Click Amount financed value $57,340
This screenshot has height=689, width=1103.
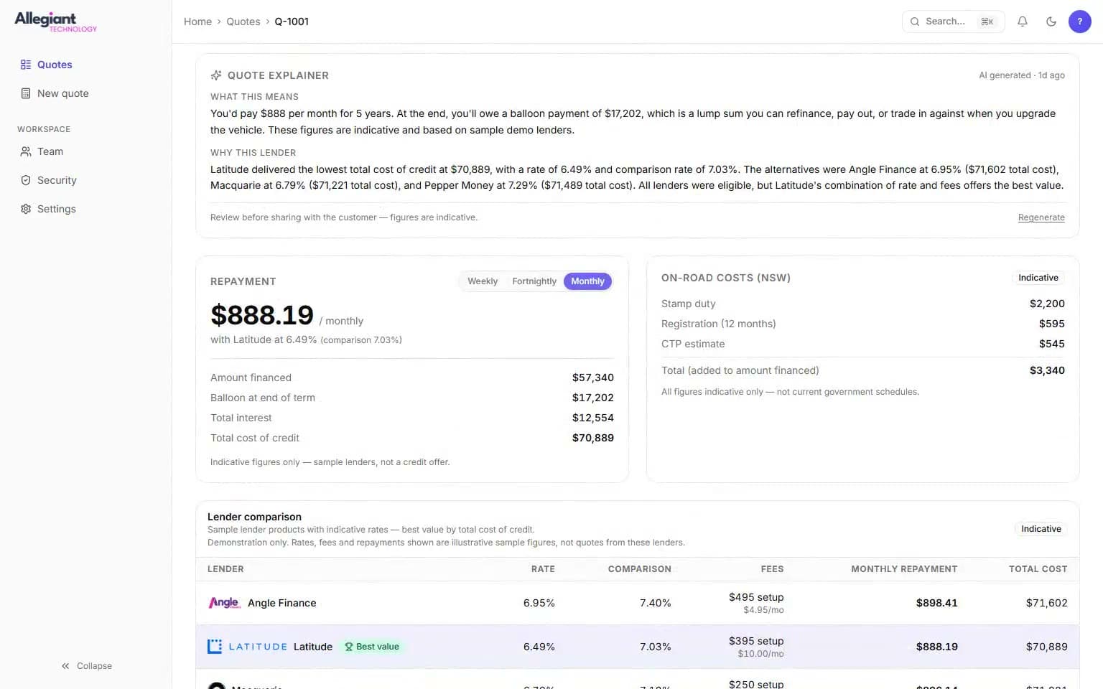click(x=592, y=378)
